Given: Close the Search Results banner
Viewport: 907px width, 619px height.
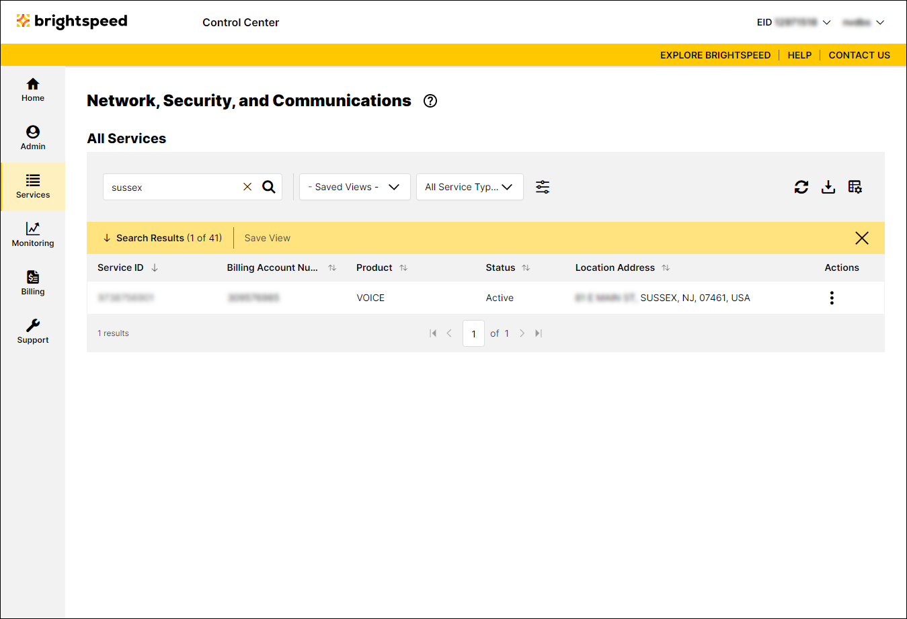Looking at the screenshot, I should pos(862,238).
